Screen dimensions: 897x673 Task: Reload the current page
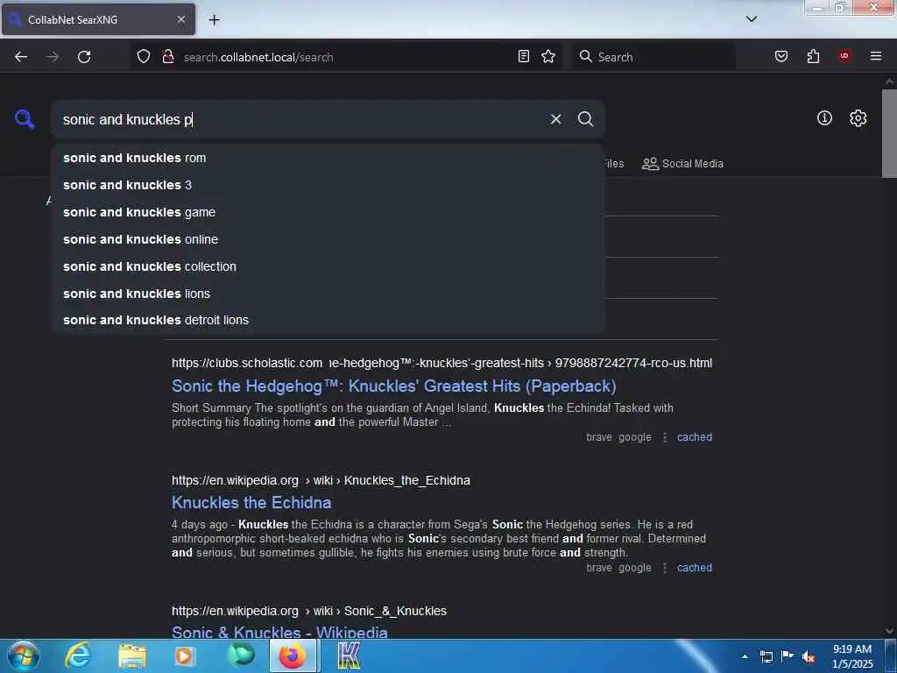pos(84,57)
